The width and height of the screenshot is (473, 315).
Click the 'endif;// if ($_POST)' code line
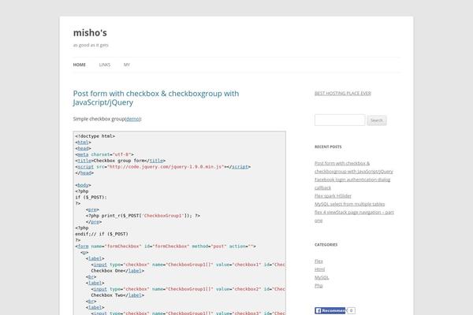coord(102,234)
